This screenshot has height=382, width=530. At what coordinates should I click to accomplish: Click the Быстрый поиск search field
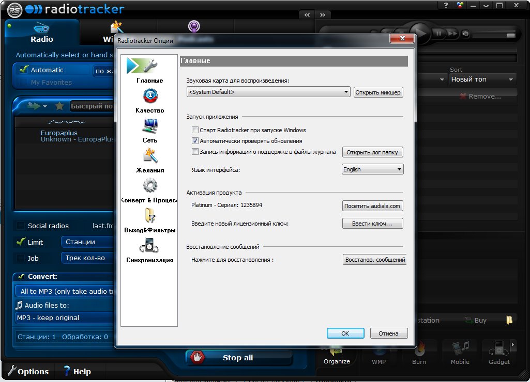92,106
